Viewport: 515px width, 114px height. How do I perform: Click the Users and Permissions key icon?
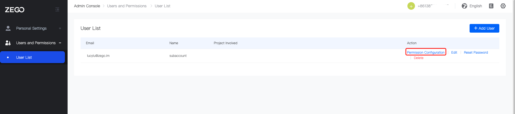click(8, 43)
